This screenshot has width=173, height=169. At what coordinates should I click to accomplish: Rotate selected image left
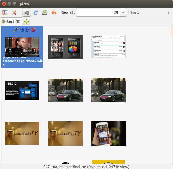click(x=22, y=30)
